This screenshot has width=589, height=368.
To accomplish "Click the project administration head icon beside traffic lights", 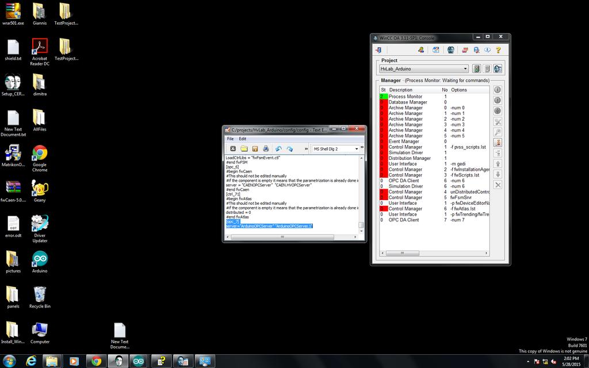I will tap(498, 69).
